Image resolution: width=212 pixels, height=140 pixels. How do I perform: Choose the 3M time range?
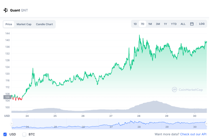(x=158, y=24)
